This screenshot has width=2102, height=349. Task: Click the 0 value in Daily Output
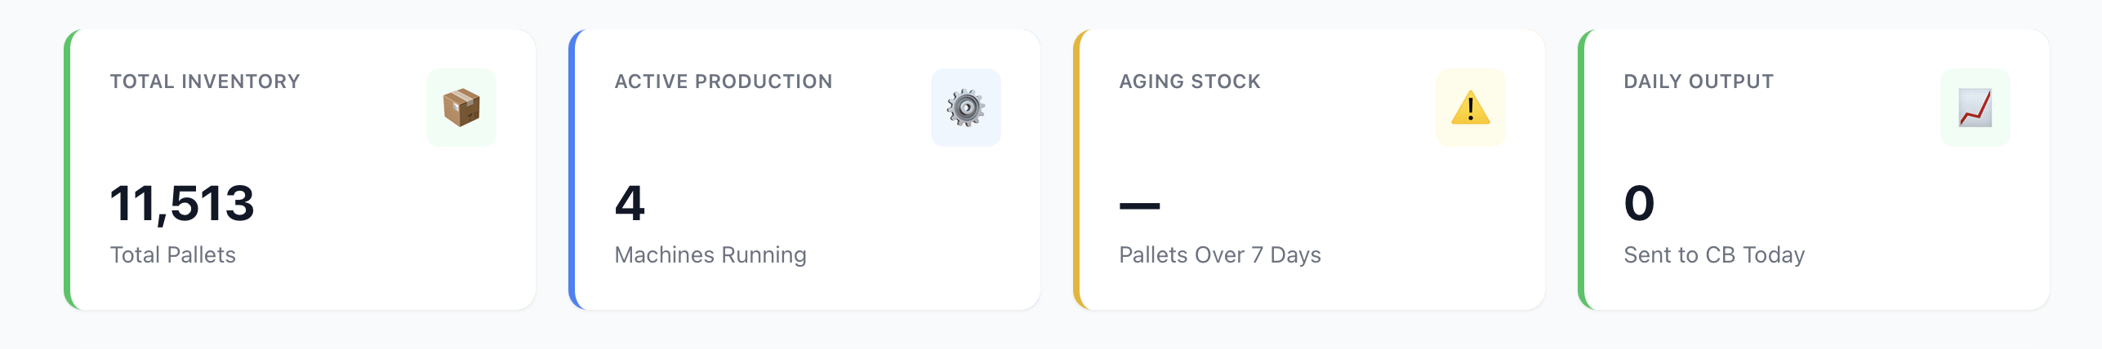pos(1639,203)
